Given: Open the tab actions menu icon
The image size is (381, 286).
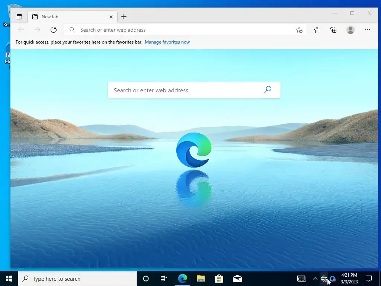Looking at the screenshot, I should [x=19, y=17].
